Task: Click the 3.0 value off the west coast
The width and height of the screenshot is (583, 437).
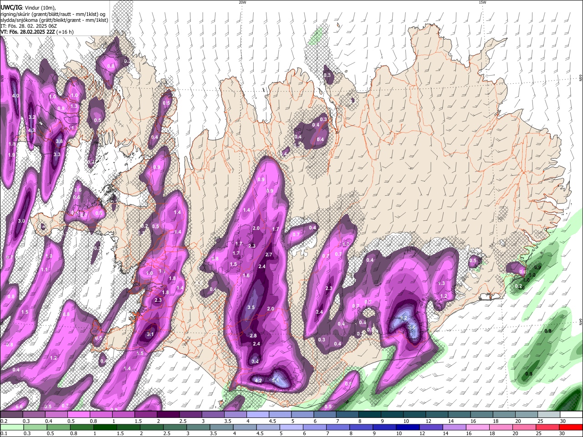Action: pyautogui.click(x=21, y=221)
